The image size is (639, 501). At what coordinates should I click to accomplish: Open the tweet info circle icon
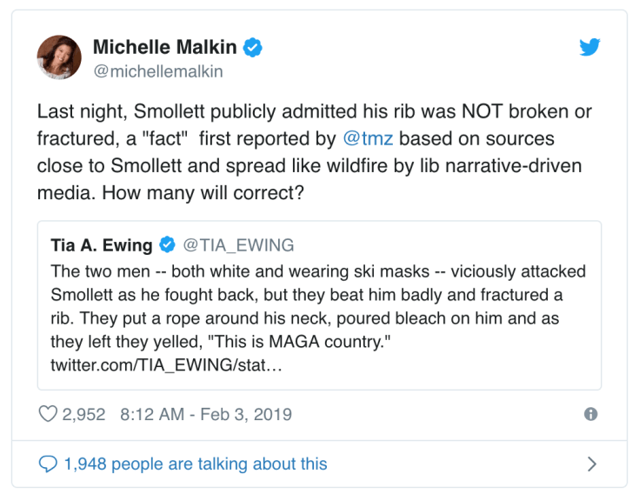point(591,415)
